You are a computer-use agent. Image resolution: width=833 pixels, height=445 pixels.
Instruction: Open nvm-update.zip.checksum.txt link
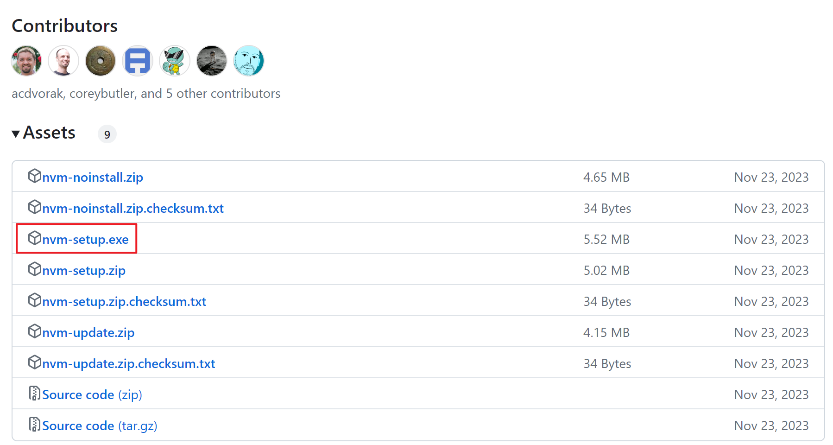click(x=128, y=363)
